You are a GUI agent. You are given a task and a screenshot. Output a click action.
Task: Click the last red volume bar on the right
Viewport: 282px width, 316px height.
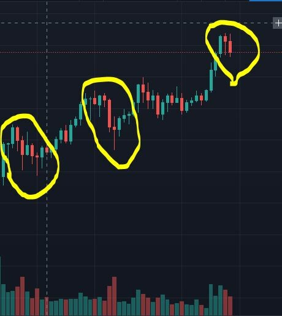pos(230,306)
